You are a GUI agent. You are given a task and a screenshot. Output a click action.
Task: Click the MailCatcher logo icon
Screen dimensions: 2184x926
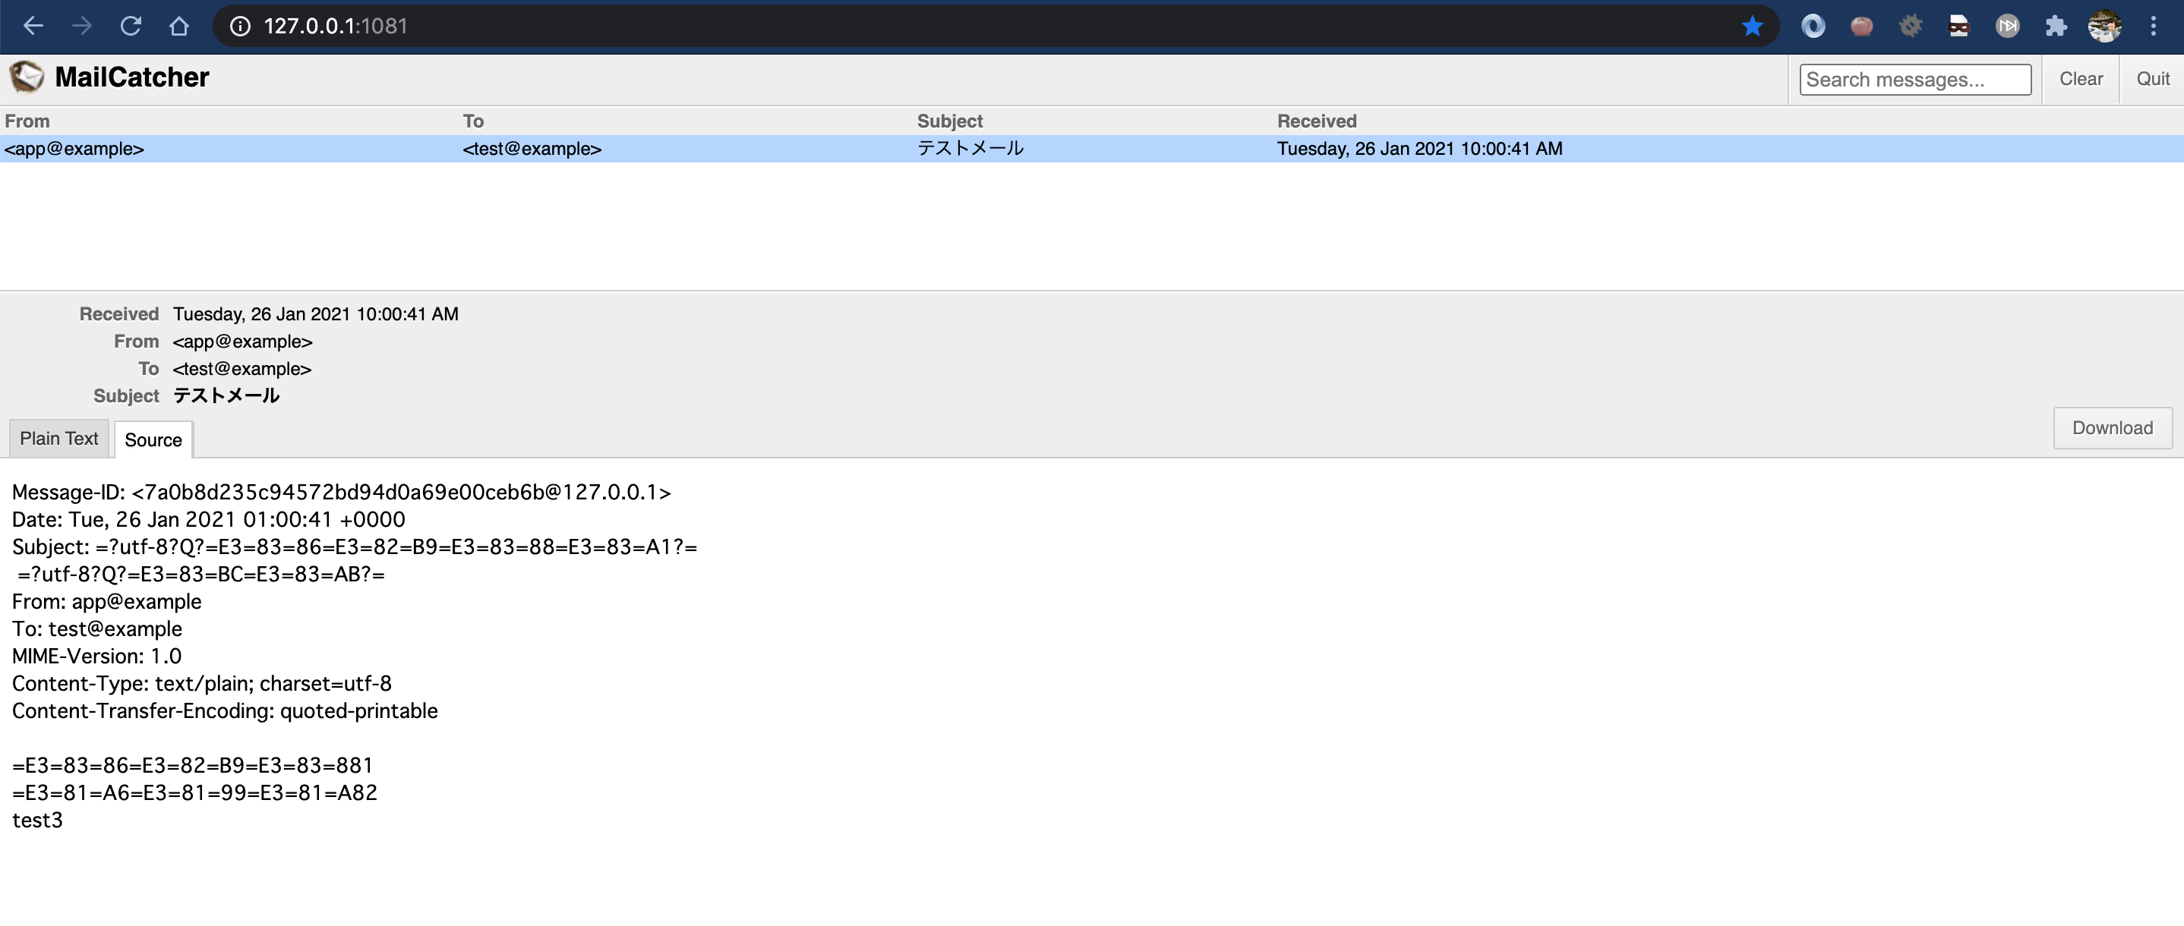[27, 77]
